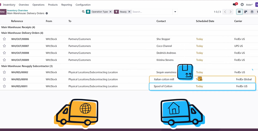Star the WH/OUT/00009 transfer
Image resolution: width=258 pixels, height=131 pixels.
pyautogui.click(x=4, y=60)
